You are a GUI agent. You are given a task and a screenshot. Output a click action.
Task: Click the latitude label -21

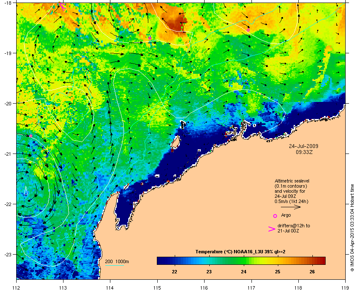pos(8,154)
